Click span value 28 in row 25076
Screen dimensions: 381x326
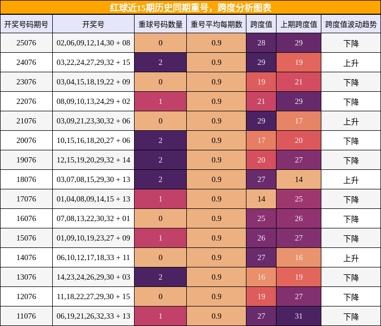pos(261,43)
